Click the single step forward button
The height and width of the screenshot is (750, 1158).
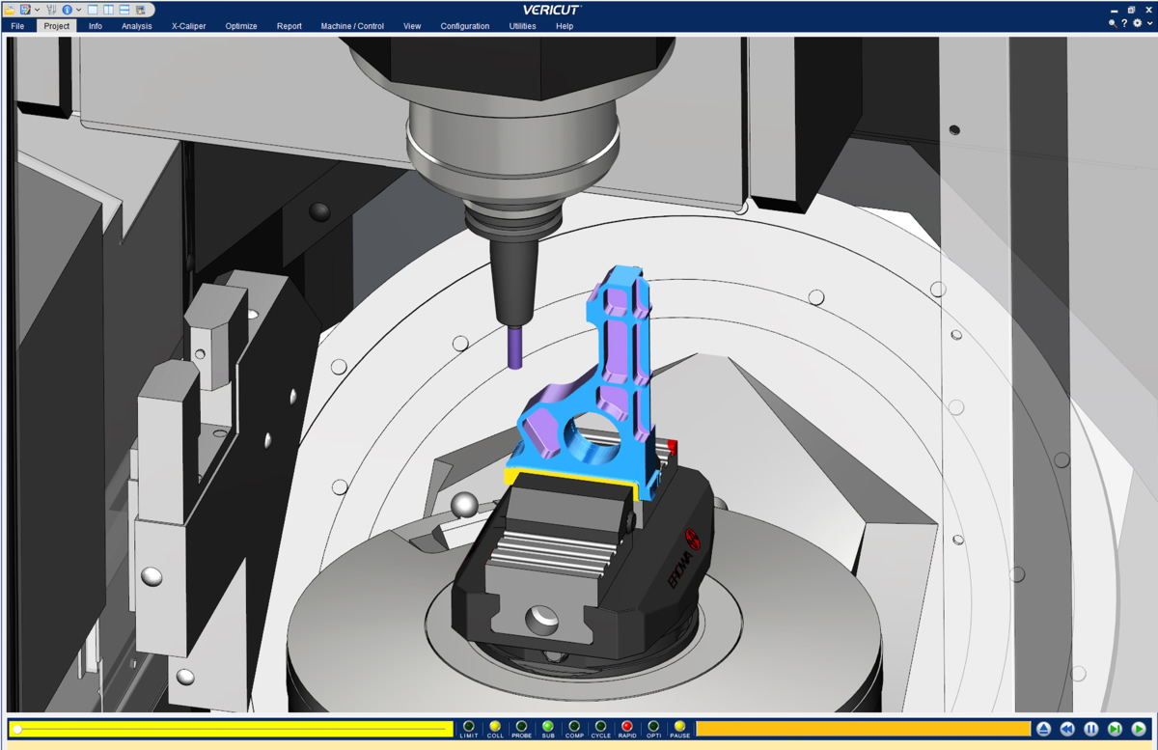pos(1116,730)
